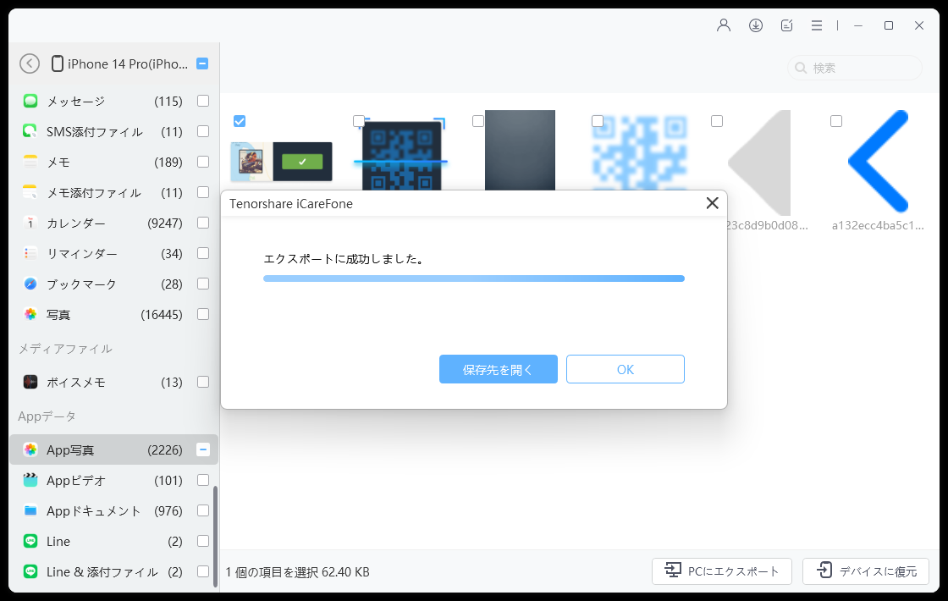Click the ブックマーク Safari compass icon

30,284
